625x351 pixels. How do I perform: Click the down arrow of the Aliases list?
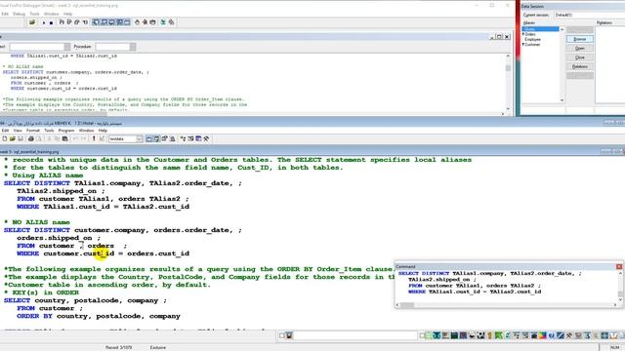[x=562, y=99]
